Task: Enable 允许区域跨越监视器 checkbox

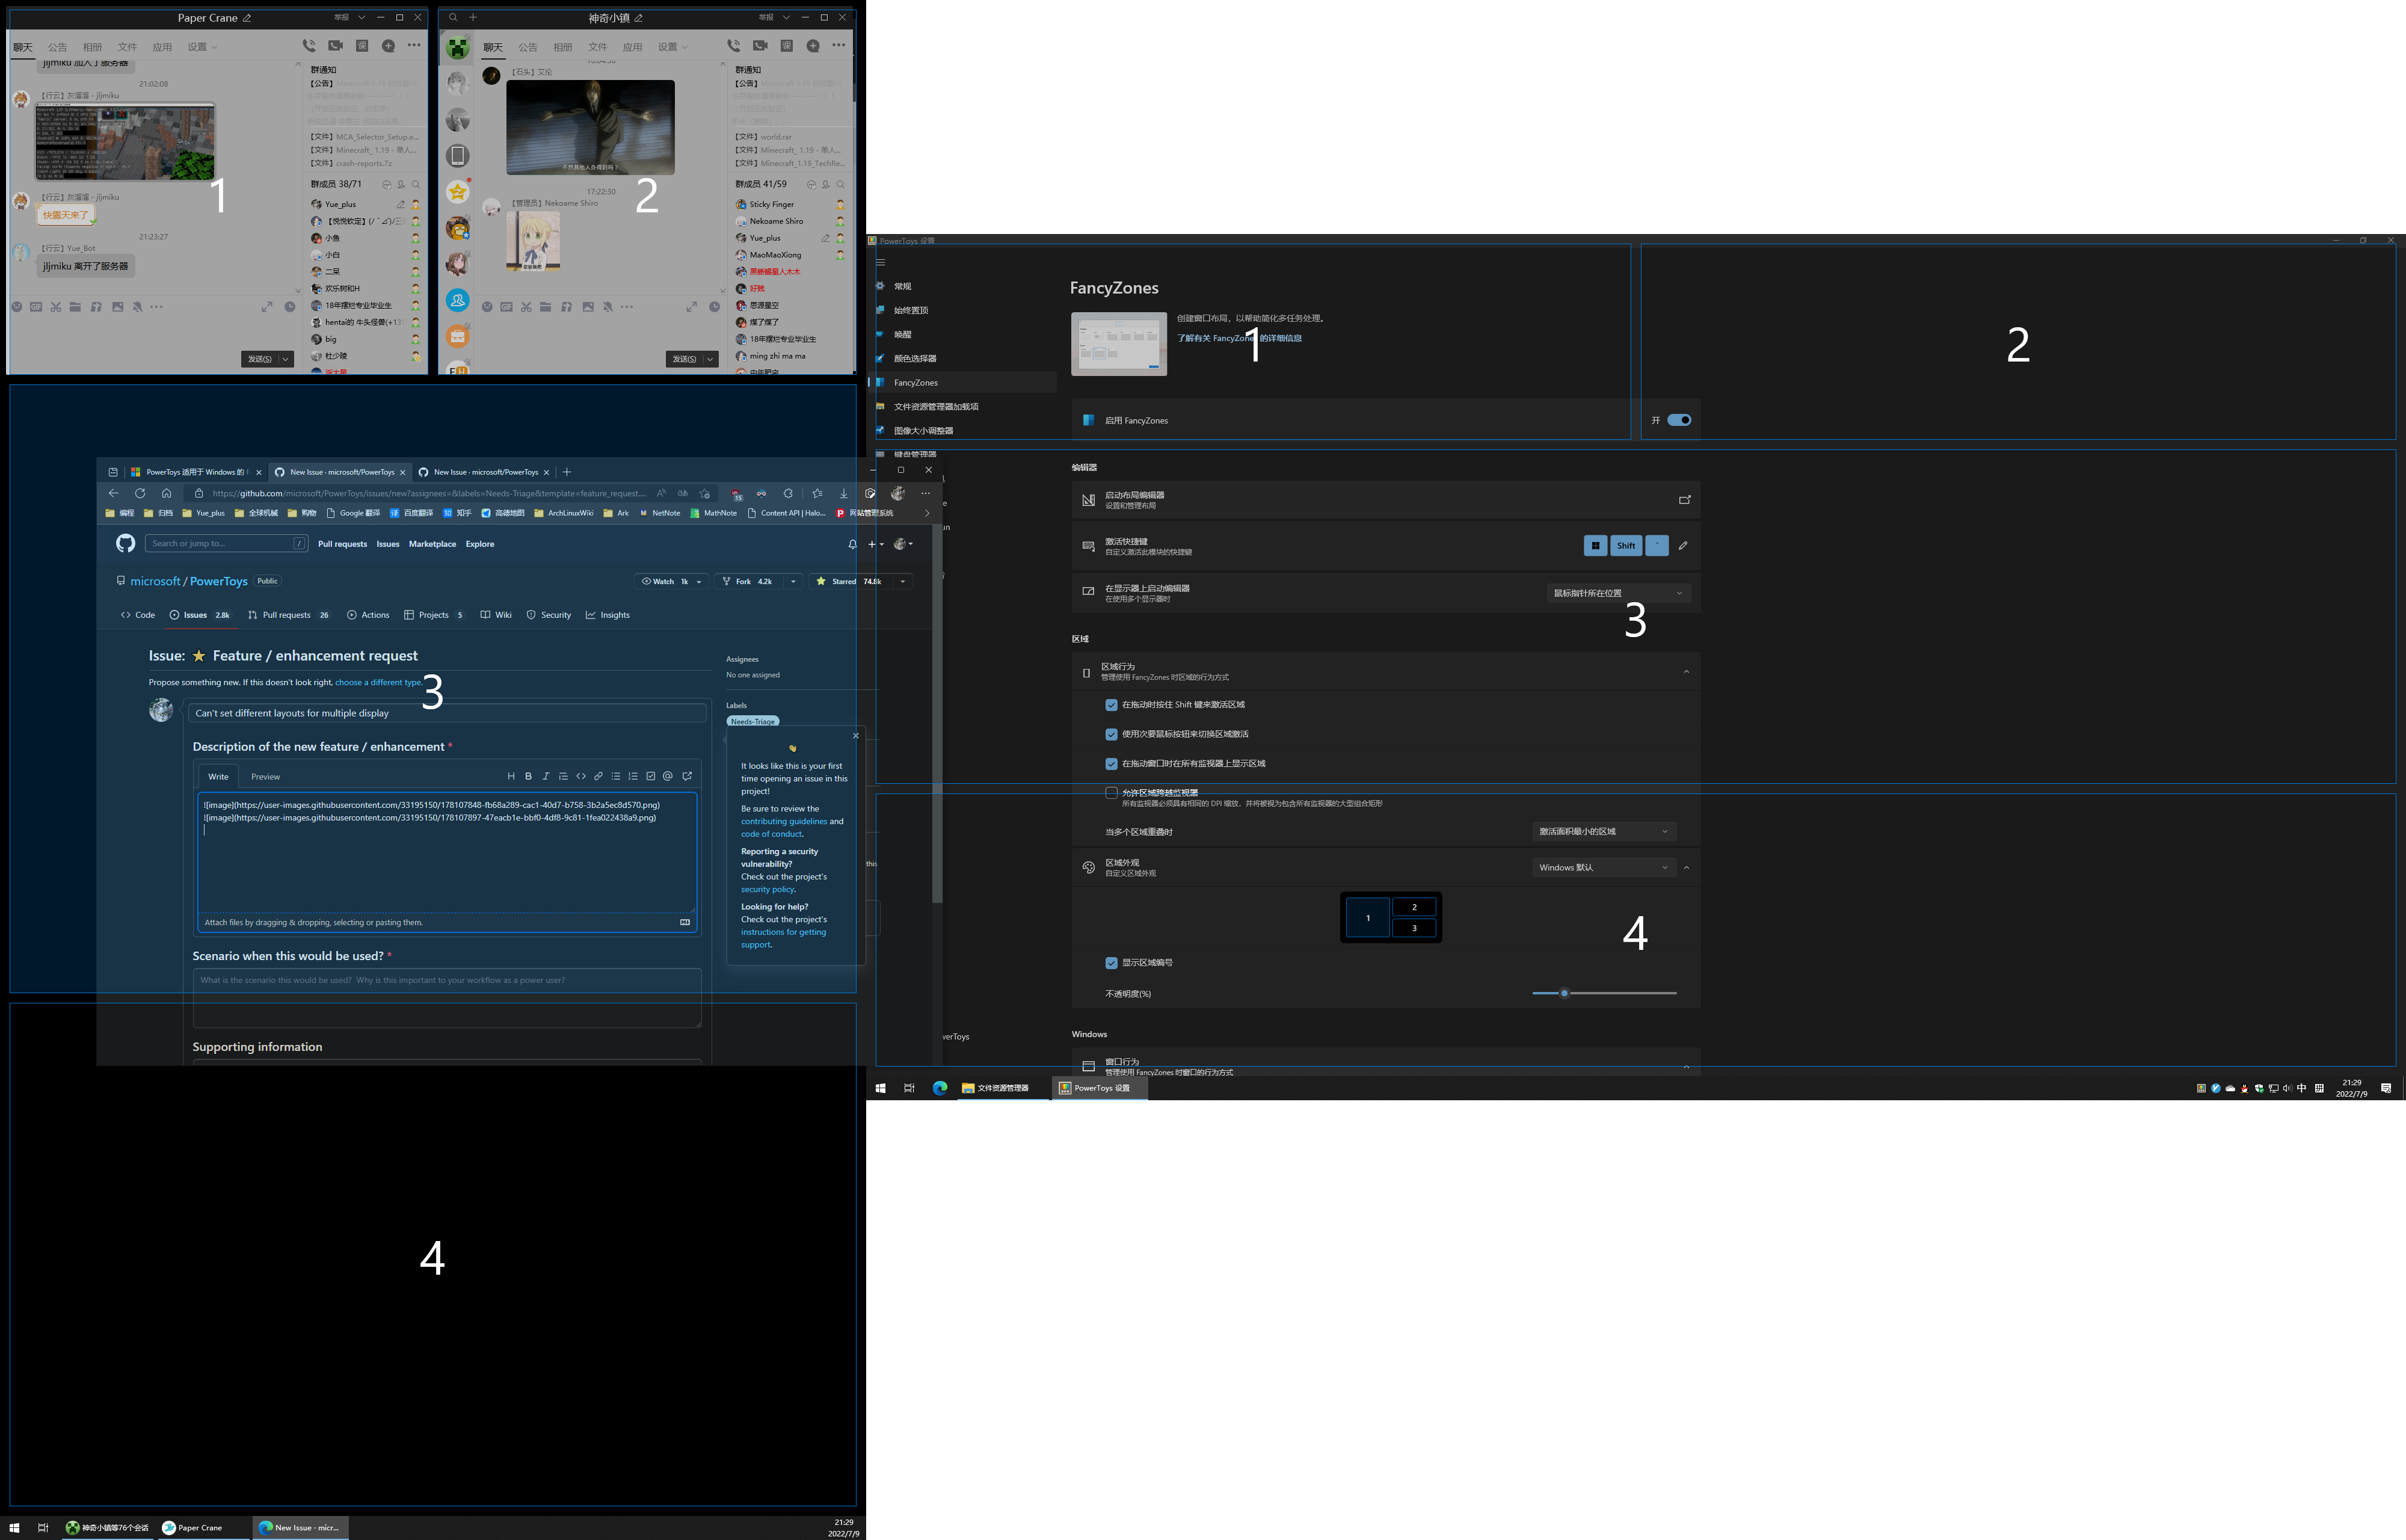Action: click(x=1112, y=792)
